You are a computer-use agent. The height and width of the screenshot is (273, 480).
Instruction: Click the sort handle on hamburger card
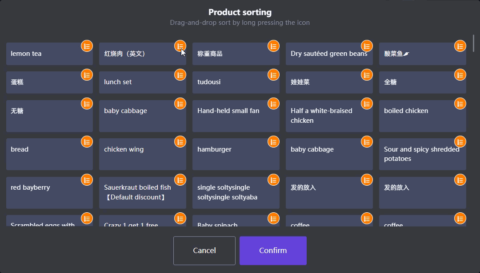click(273, 142)
